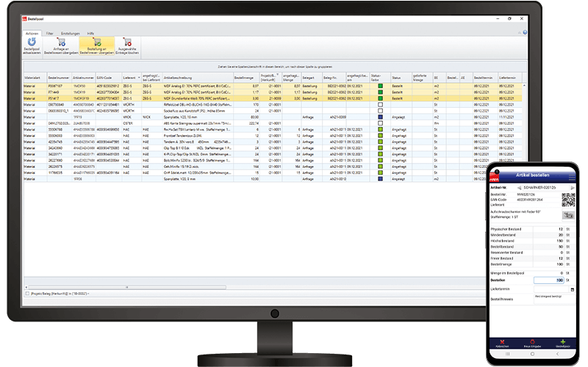588x367 pixels.
Task: Click the Bestellpool aktualisieren refresh icon
Action: [32, 42]
